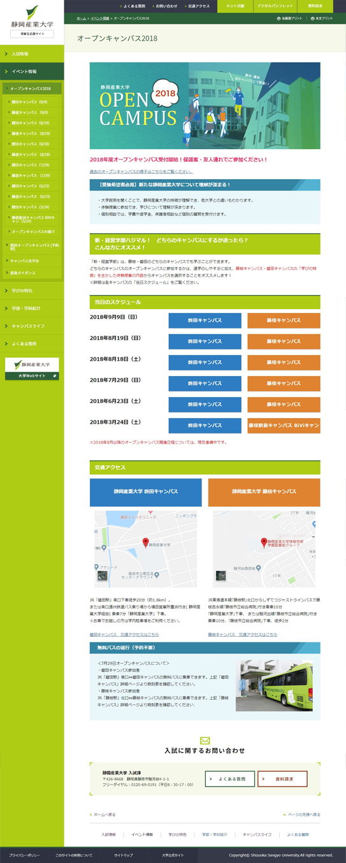Select 進路ガイダンス in sidebar

click(x=32, y=273)
